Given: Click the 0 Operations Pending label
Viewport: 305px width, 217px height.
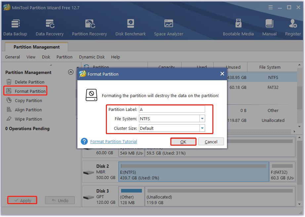Looking at the screenshot, I should (27, 128).
